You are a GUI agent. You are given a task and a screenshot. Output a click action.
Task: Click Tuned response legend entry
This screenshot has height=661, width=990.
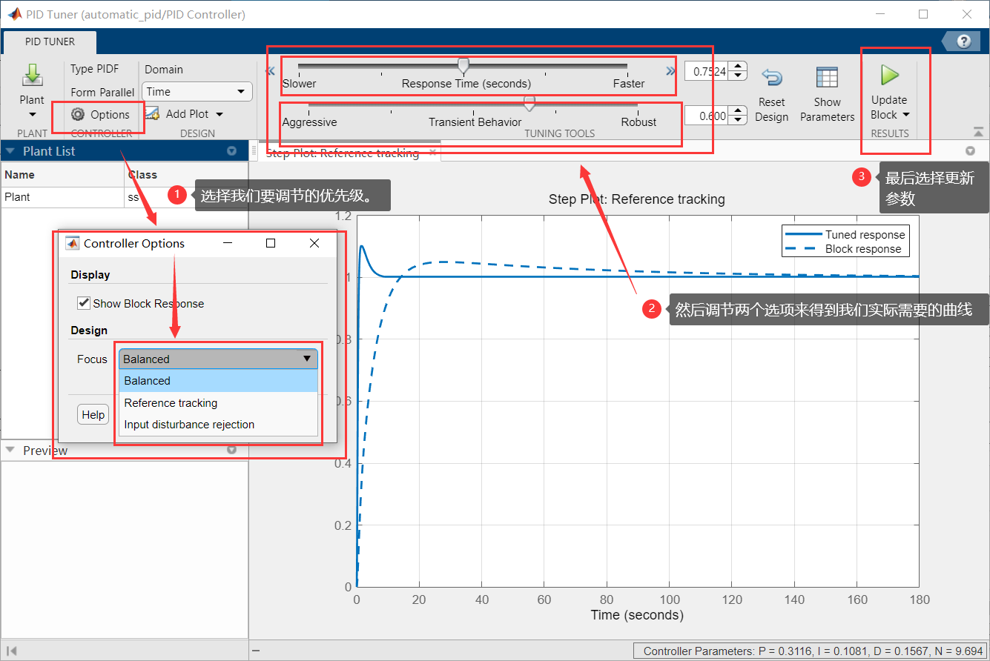pyautogui.click(x=845, y=235)
